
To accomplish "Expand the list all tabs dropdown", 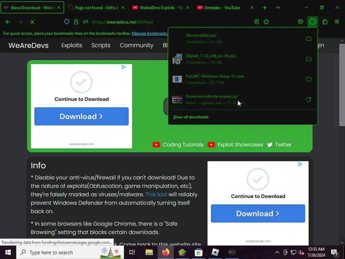I will 278,7.
